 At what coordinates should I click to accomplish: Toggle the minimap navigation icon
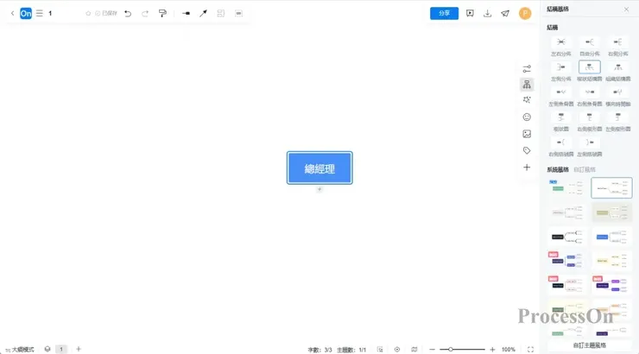click(x=414, y=350)
